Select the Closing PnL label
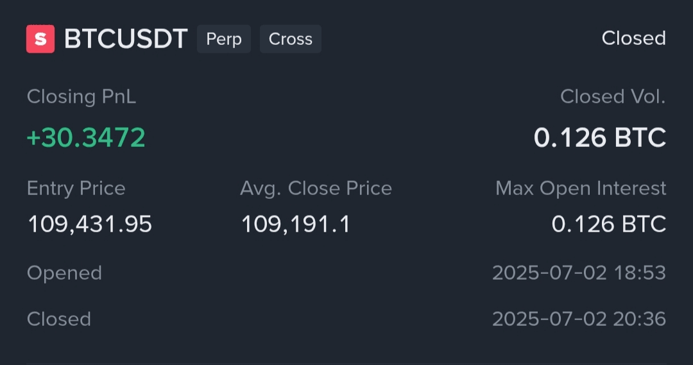This screenshot has height=365, width=693. (81, 97)
